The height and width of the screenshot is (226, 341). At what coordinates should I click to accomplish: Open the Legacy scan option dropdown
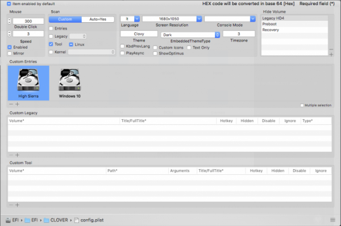78,36
